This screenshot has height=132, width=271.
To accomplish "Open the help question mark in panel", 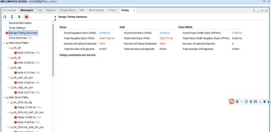I will [x=254, y=11].
